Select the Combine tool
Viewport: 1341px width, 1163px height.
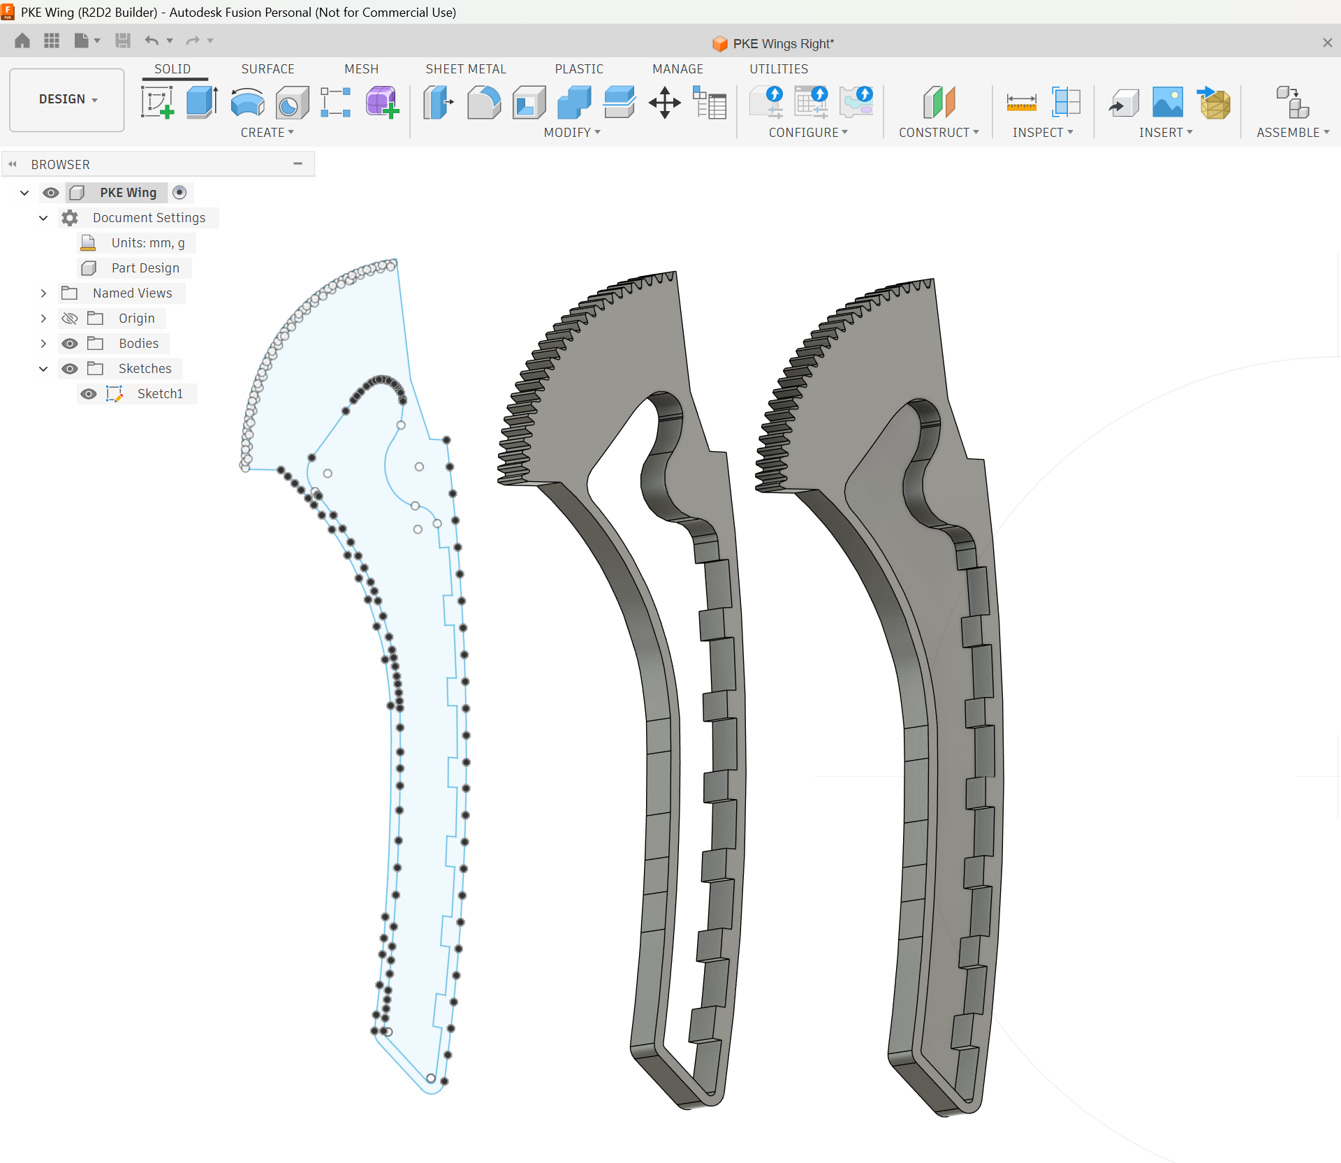[x=574, y=103]
